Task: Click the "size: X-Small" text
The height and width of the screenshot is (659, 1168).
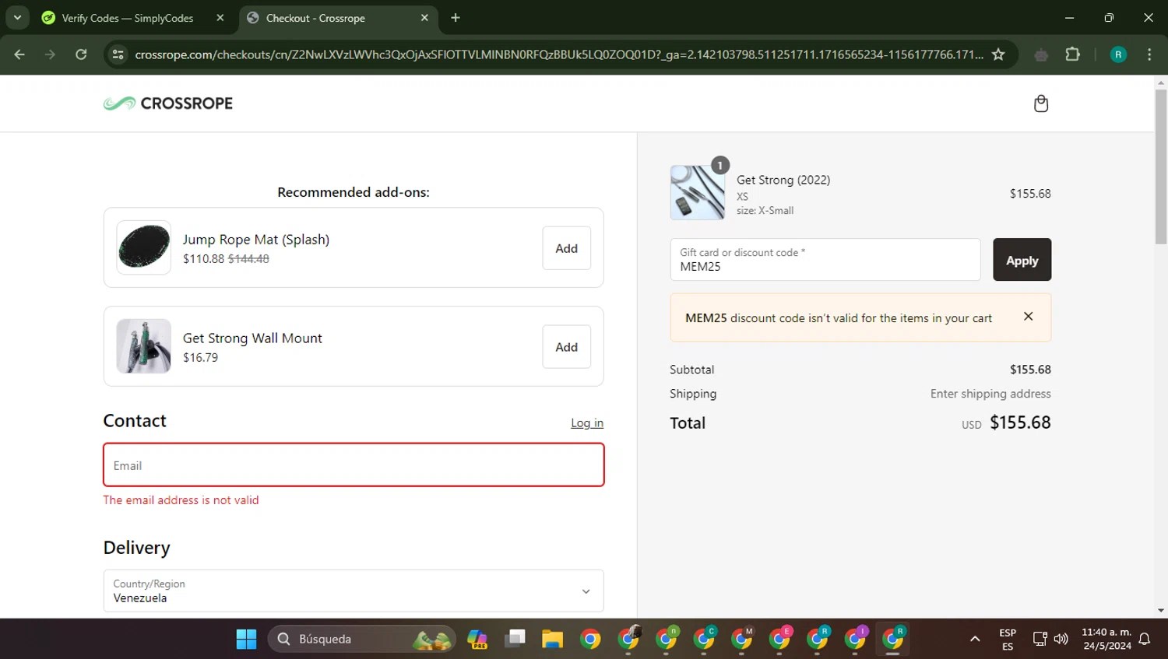Action: (x=765, y=211)
